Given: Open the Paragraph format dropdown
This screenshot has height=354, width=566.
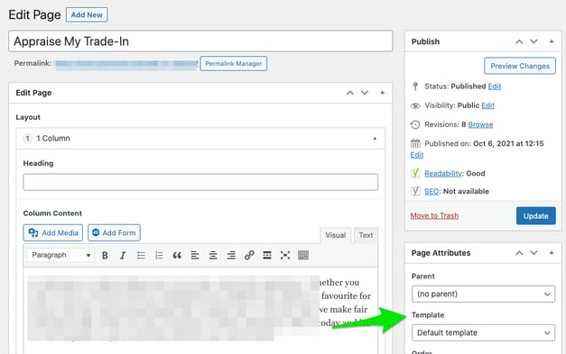Looking at the screenshot, I should click(60, 255).
